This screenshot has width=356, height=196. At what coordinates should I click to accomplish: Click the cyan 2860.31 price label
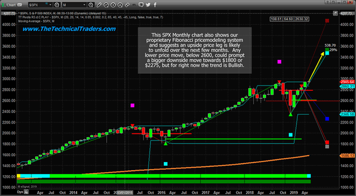(x=347, y=86)
